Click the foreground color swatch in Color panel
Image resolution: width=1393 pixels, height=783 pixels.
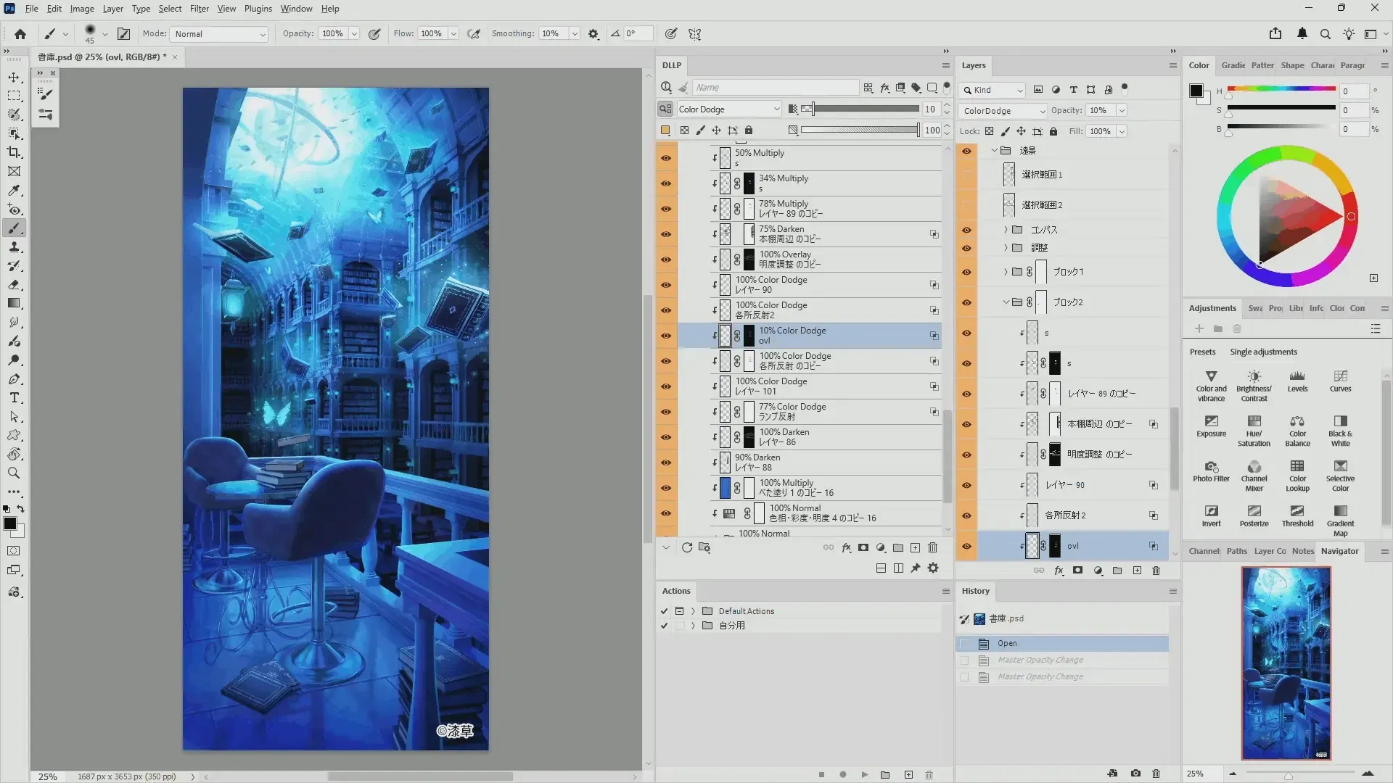click(x=1196, y=91)
